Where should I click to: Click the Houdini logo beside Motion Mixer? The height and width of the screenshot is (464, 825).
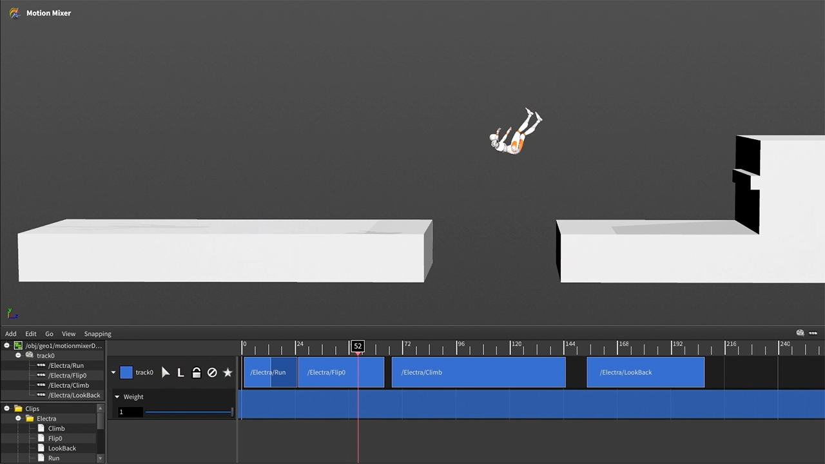[x=14, y=13]
